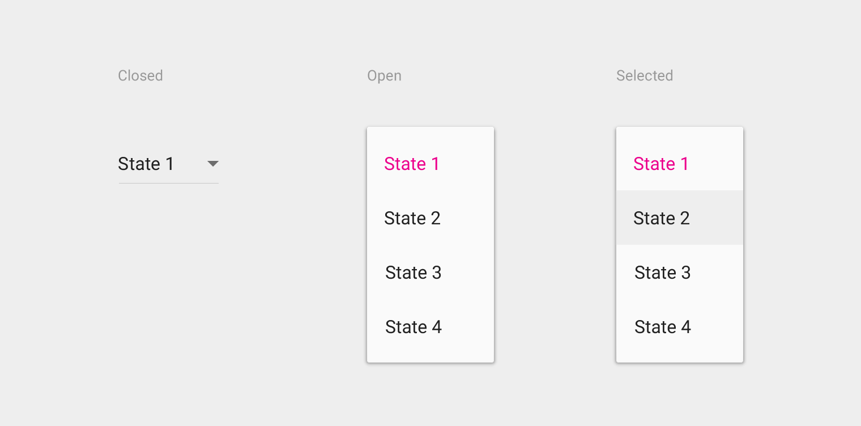
Task: Click the open dropdown's white panel area
Action: tap(430, 351)
